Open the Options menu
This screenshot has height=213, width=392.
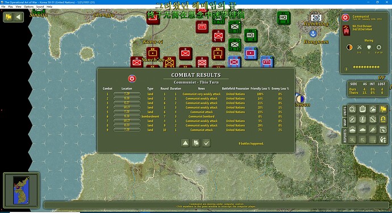pyautogui.click(x=29, y=7)
